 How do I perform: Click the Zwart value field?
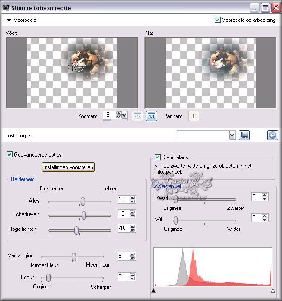click(x=256, y=196)
